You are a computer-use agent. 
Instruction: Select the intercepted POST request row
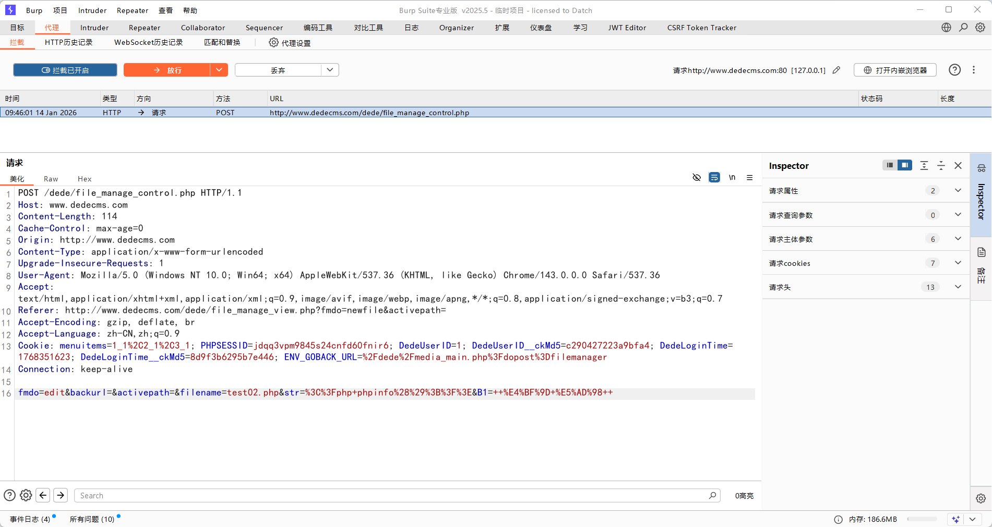pos(496,113)
